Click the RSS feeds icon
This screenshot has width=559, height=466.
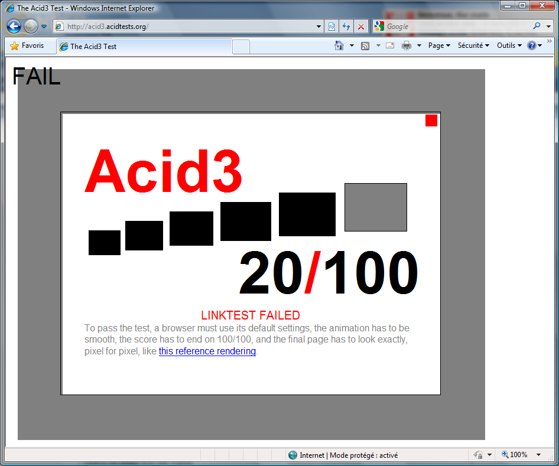click(365, 45)
